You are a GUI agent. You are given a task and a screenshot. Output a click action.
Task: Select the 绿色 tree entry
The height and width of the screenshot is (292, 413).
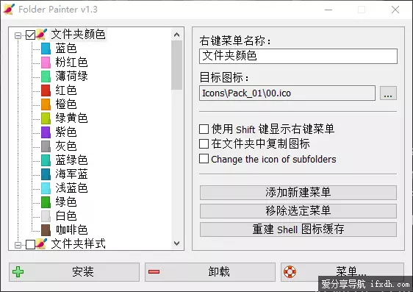66,202
